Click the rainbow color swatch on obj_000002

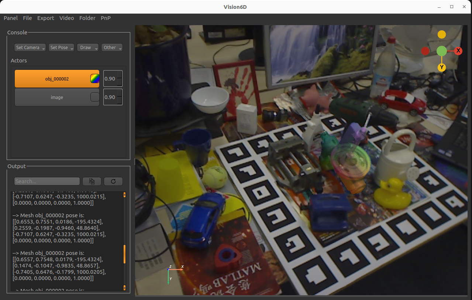pos(95,78)
